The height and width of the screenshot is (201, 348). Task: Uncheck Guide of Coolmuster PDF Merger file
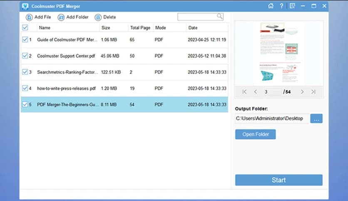click(25, 39)
